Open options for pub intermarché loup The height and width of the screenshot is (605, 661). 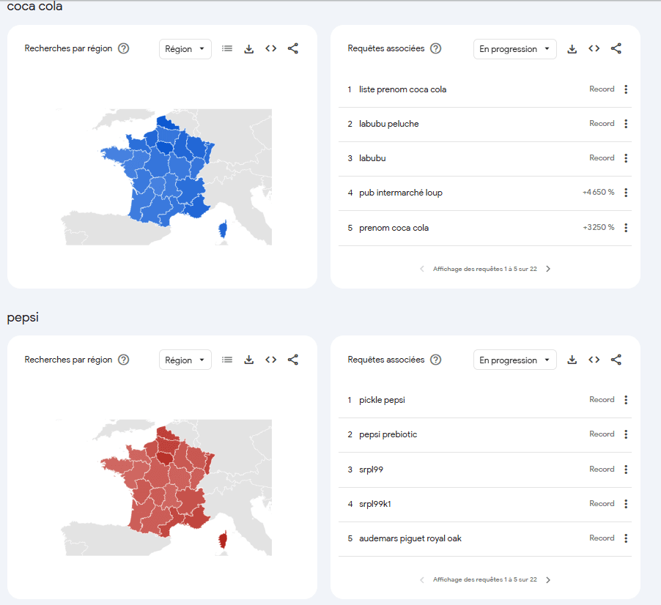626,193
